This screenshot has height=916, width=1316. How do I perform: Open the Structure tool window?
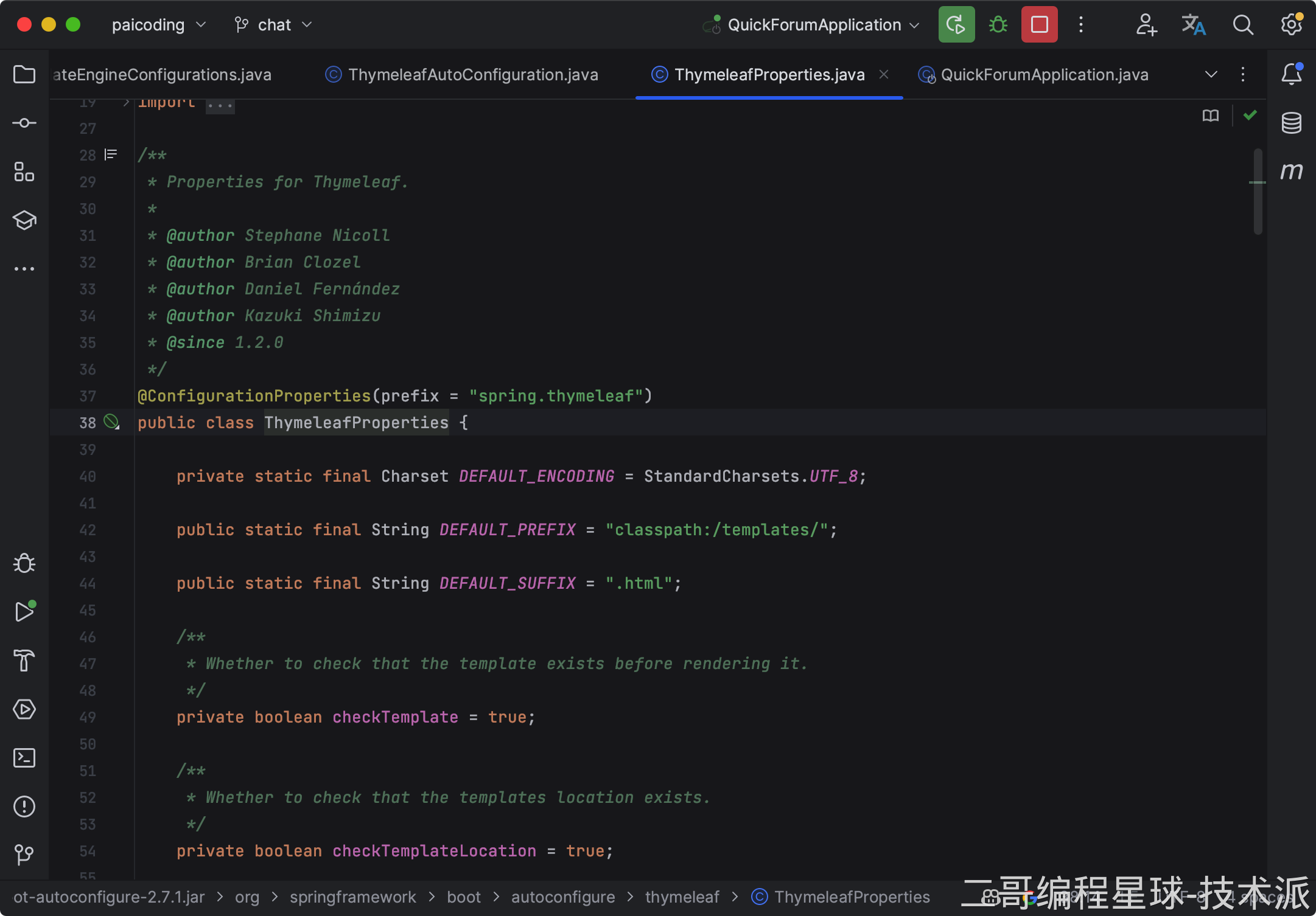click(x=24, y=172)
